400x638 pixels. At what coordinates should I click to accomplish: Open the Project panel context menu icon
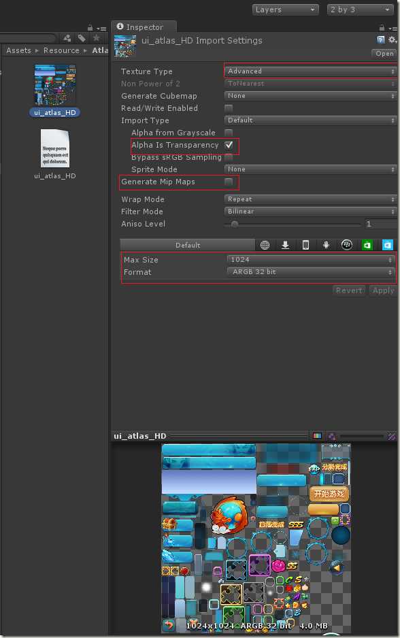pos(102,29)
